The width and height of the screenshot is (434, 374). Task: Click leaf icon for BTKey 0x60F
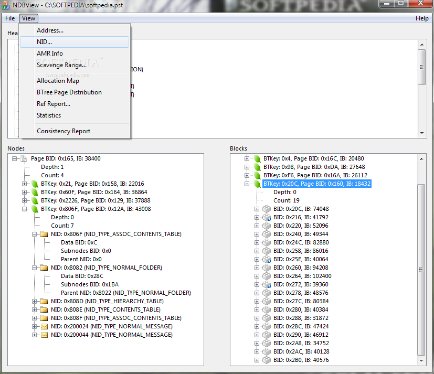pos(35,192)
